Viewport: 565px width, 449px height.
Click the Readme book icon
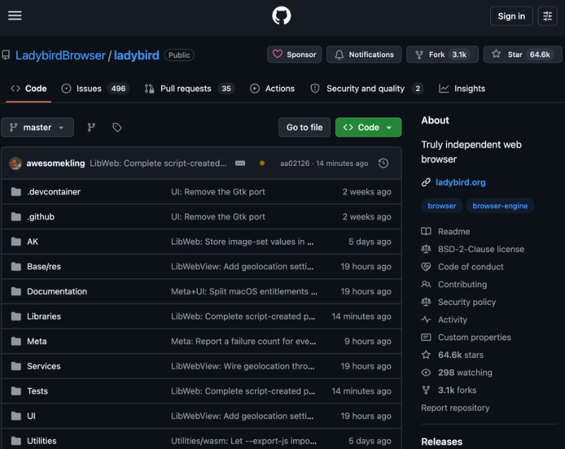(x=426, y=231)
